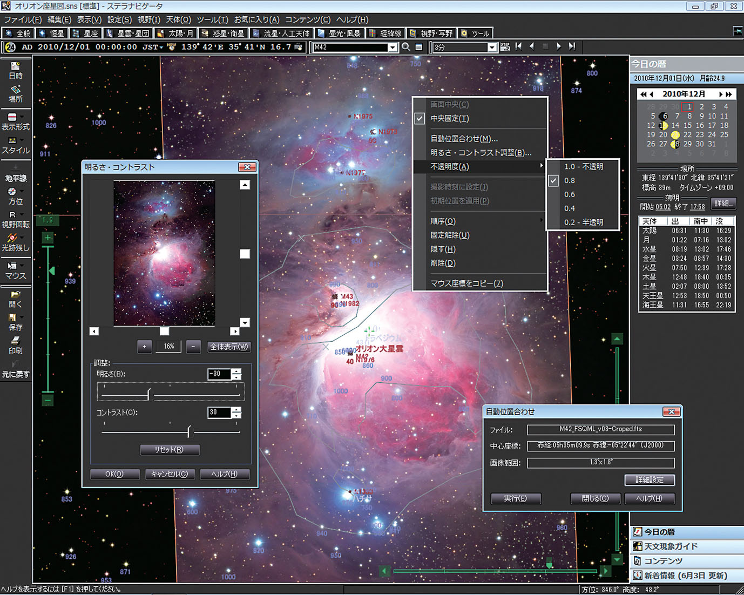Click the green left arrow on horizontal scroll
Viewport: 744px width, 595px height.
(385, 571)
